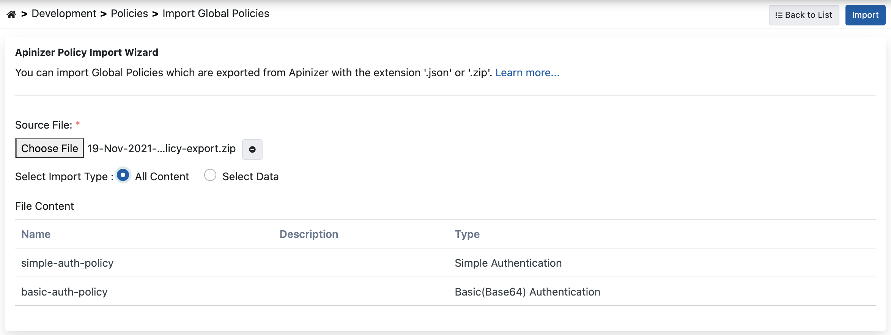Select the All Content radio button
Screen dimensions: 891x335
pyautogui.click(x=123, y=175)
